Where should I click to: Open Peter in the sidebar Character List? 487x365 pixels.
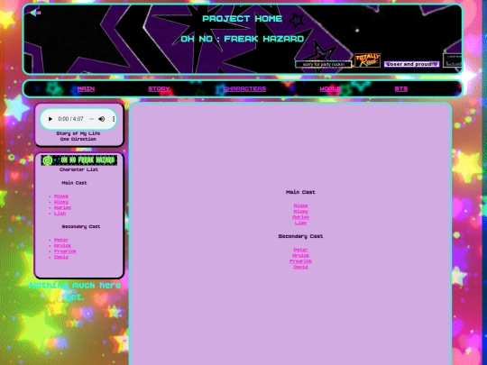(61, 240)
